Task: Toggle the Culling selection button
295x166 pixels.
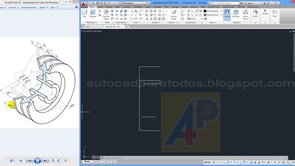Action: 227,14
